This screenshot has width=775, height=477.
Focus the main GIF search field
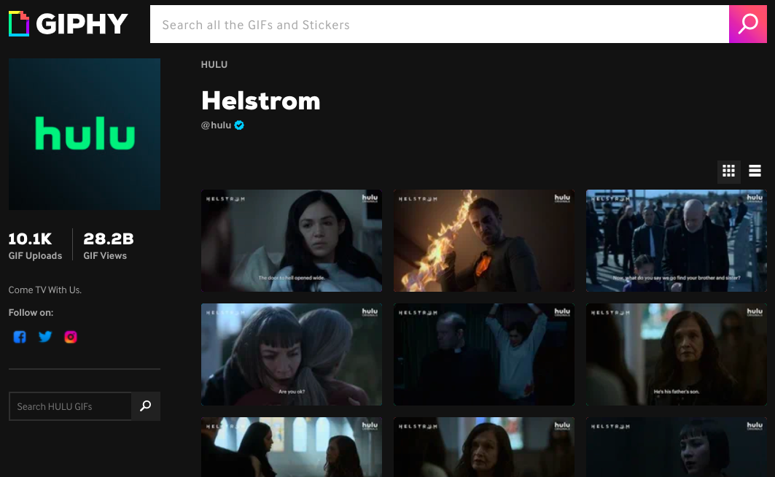point(440,24)
